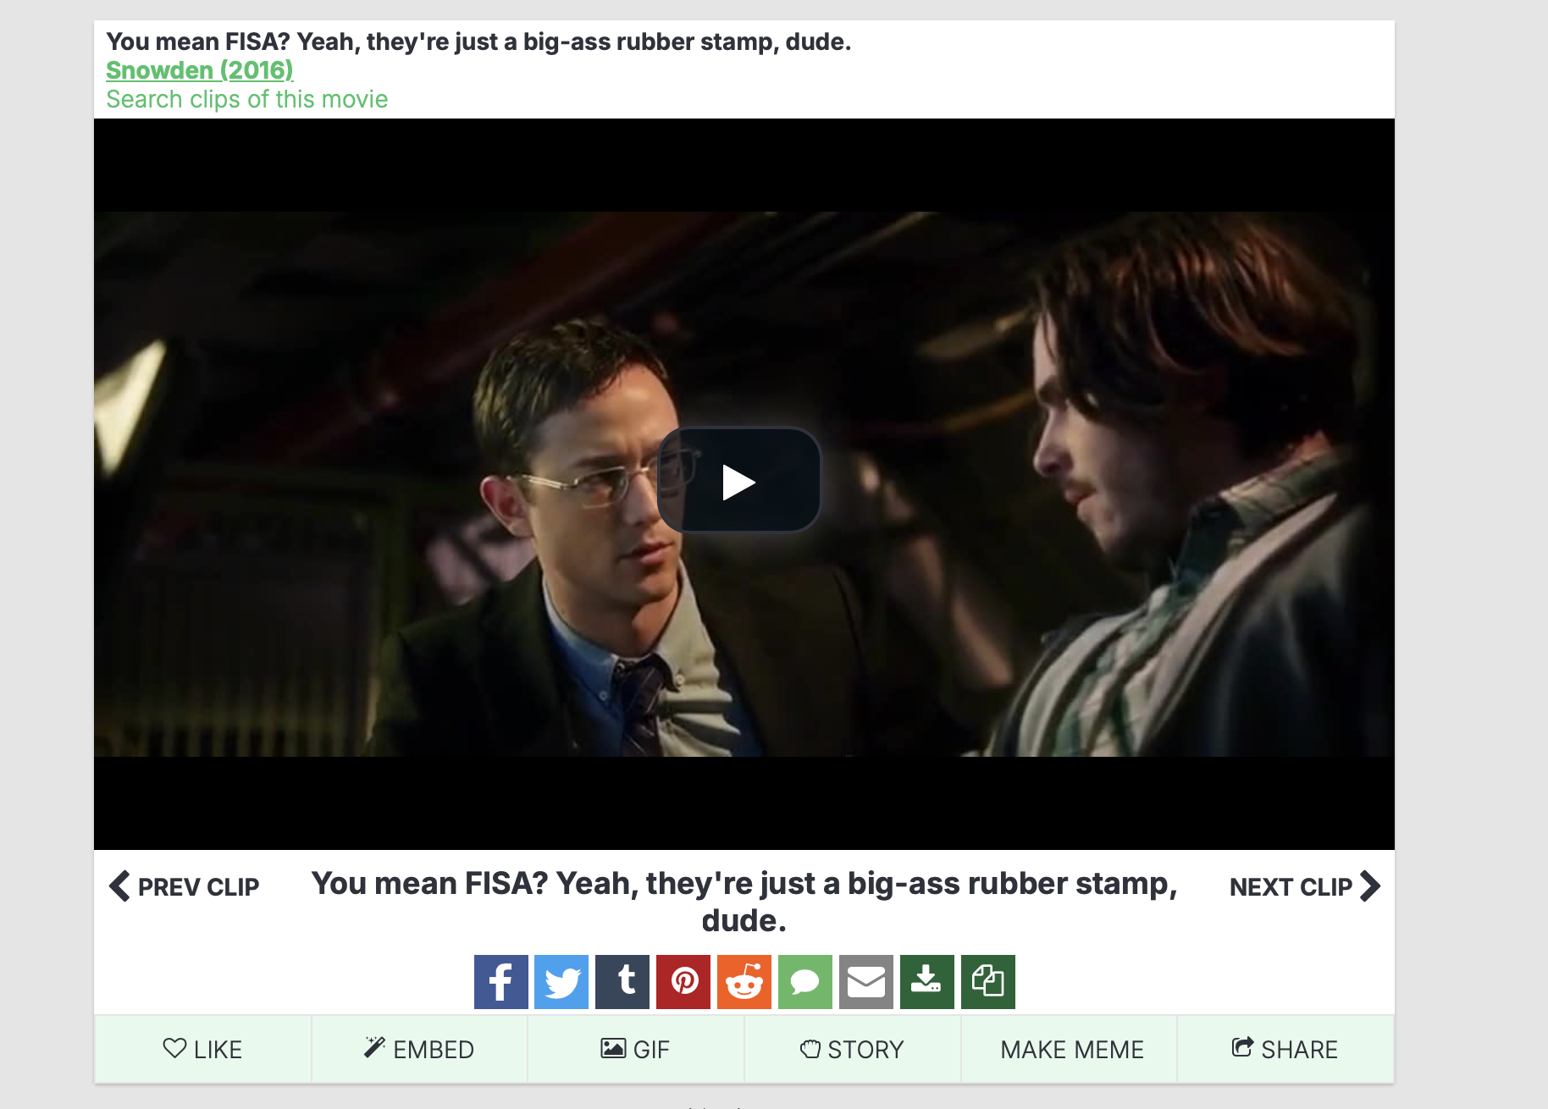This screenshot has height=1109, width=1548.
Task: Share clip on Tumblr
Action: pyautogui.click(x=622, y=982)
